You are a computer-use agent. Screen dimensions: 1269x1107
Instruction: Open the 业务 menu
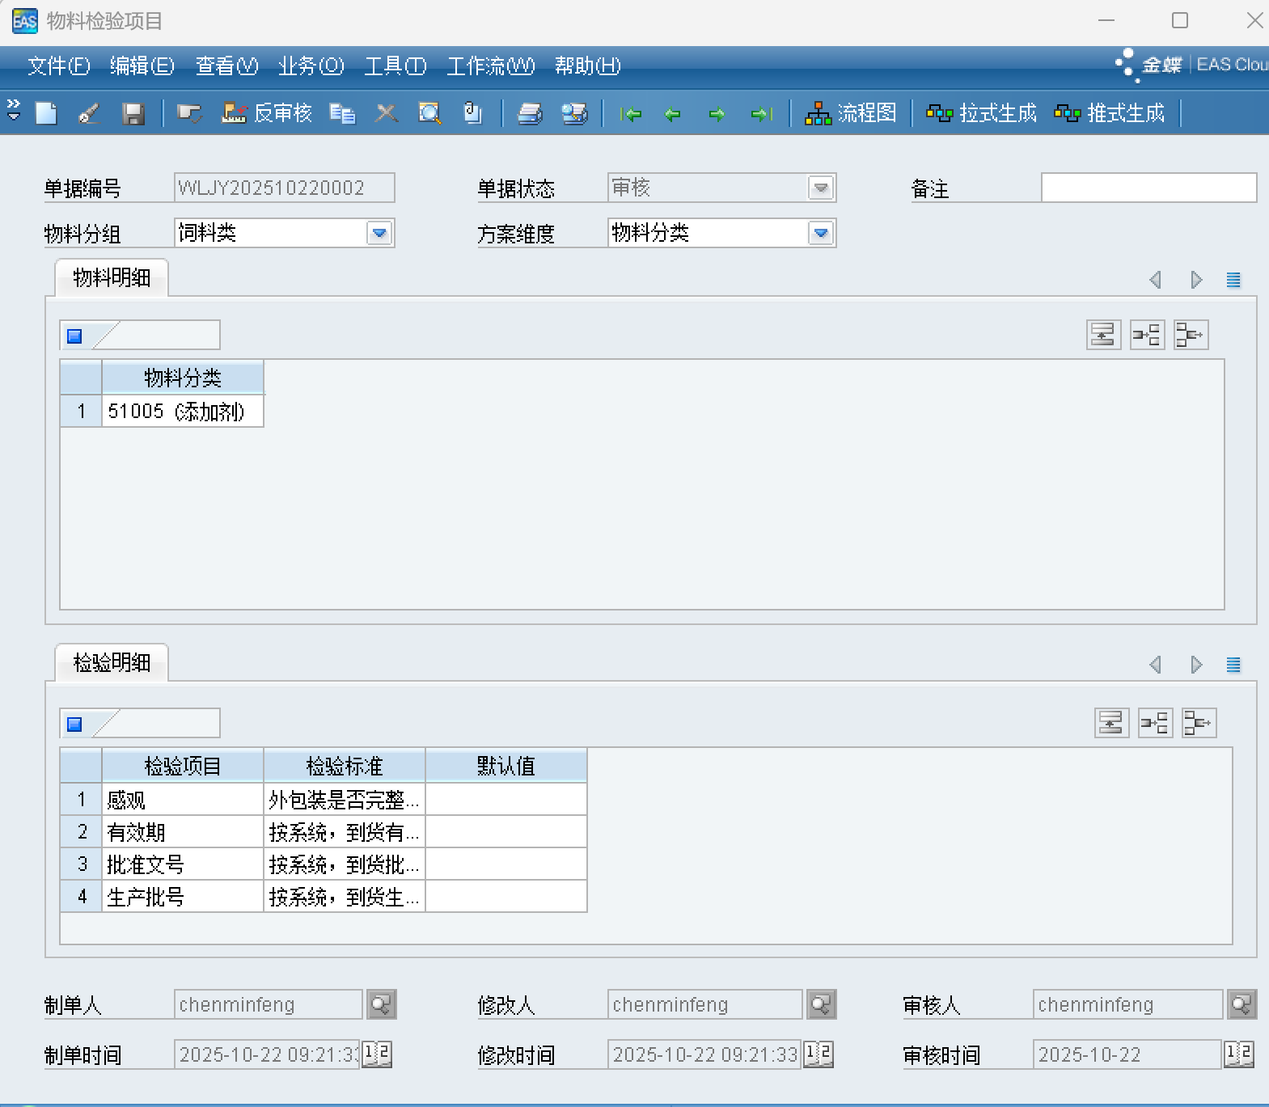pyautogui.click(x=311, y=66)
